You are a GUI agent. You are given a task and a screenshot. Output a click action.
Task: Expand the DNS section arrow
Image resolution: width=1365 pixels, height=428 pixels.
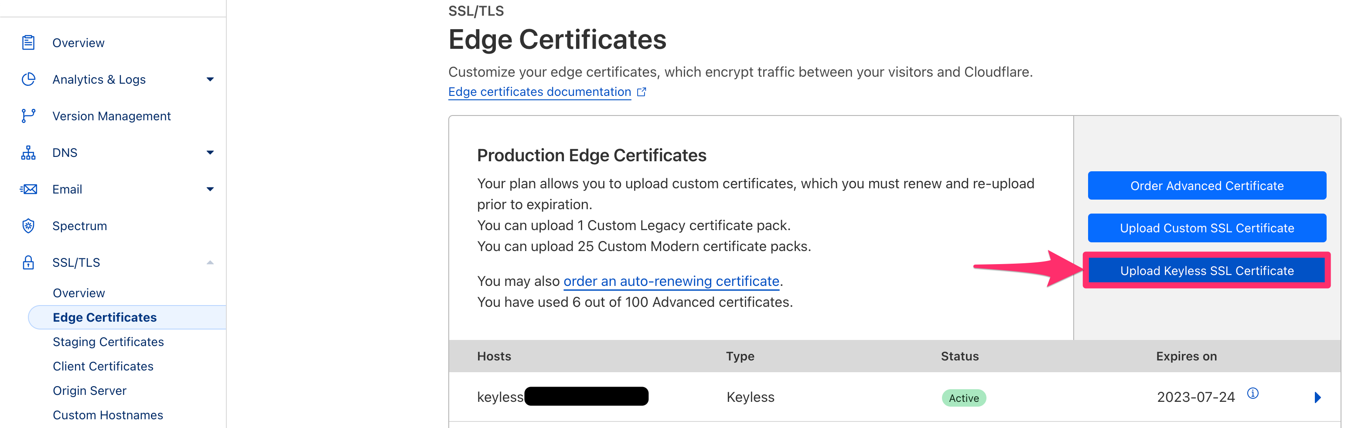tap(210, 153)
